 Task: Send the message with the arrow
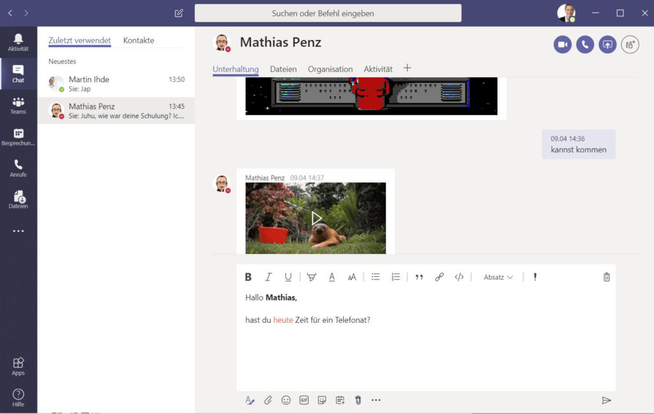point(607,400)
